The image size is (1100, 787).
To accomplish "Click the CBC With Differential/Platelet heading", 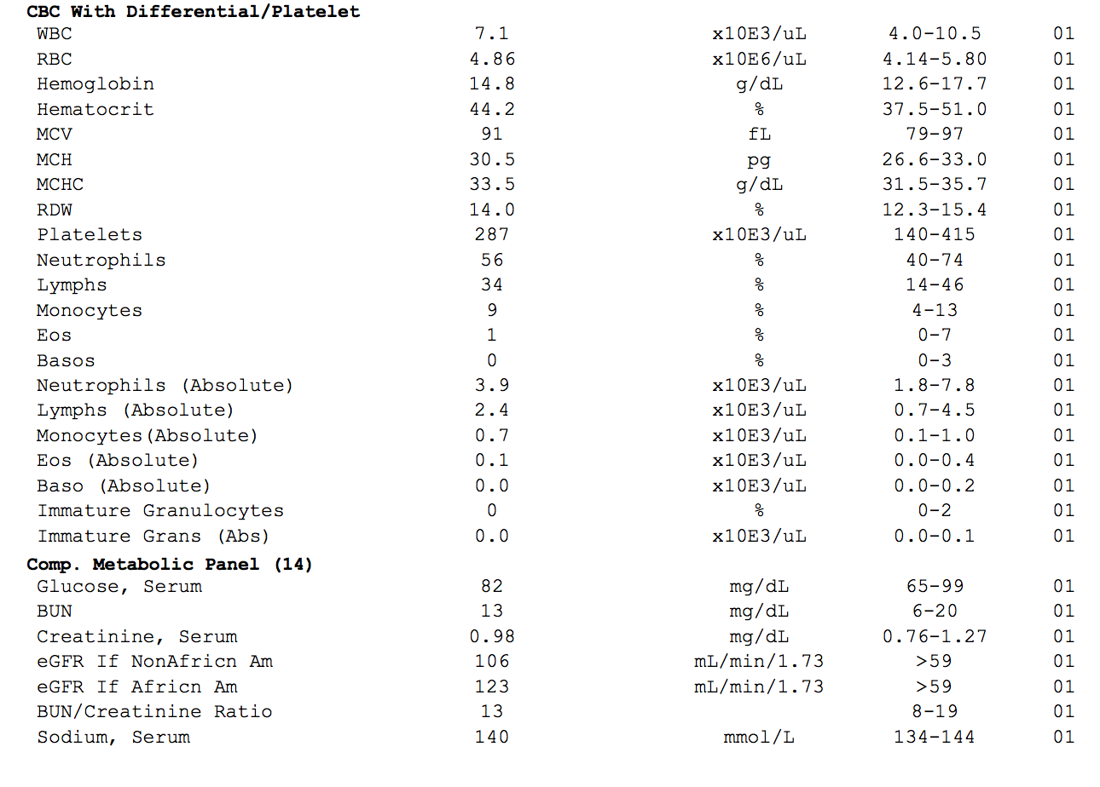I will pyautogui.click(x=193, y=12).
